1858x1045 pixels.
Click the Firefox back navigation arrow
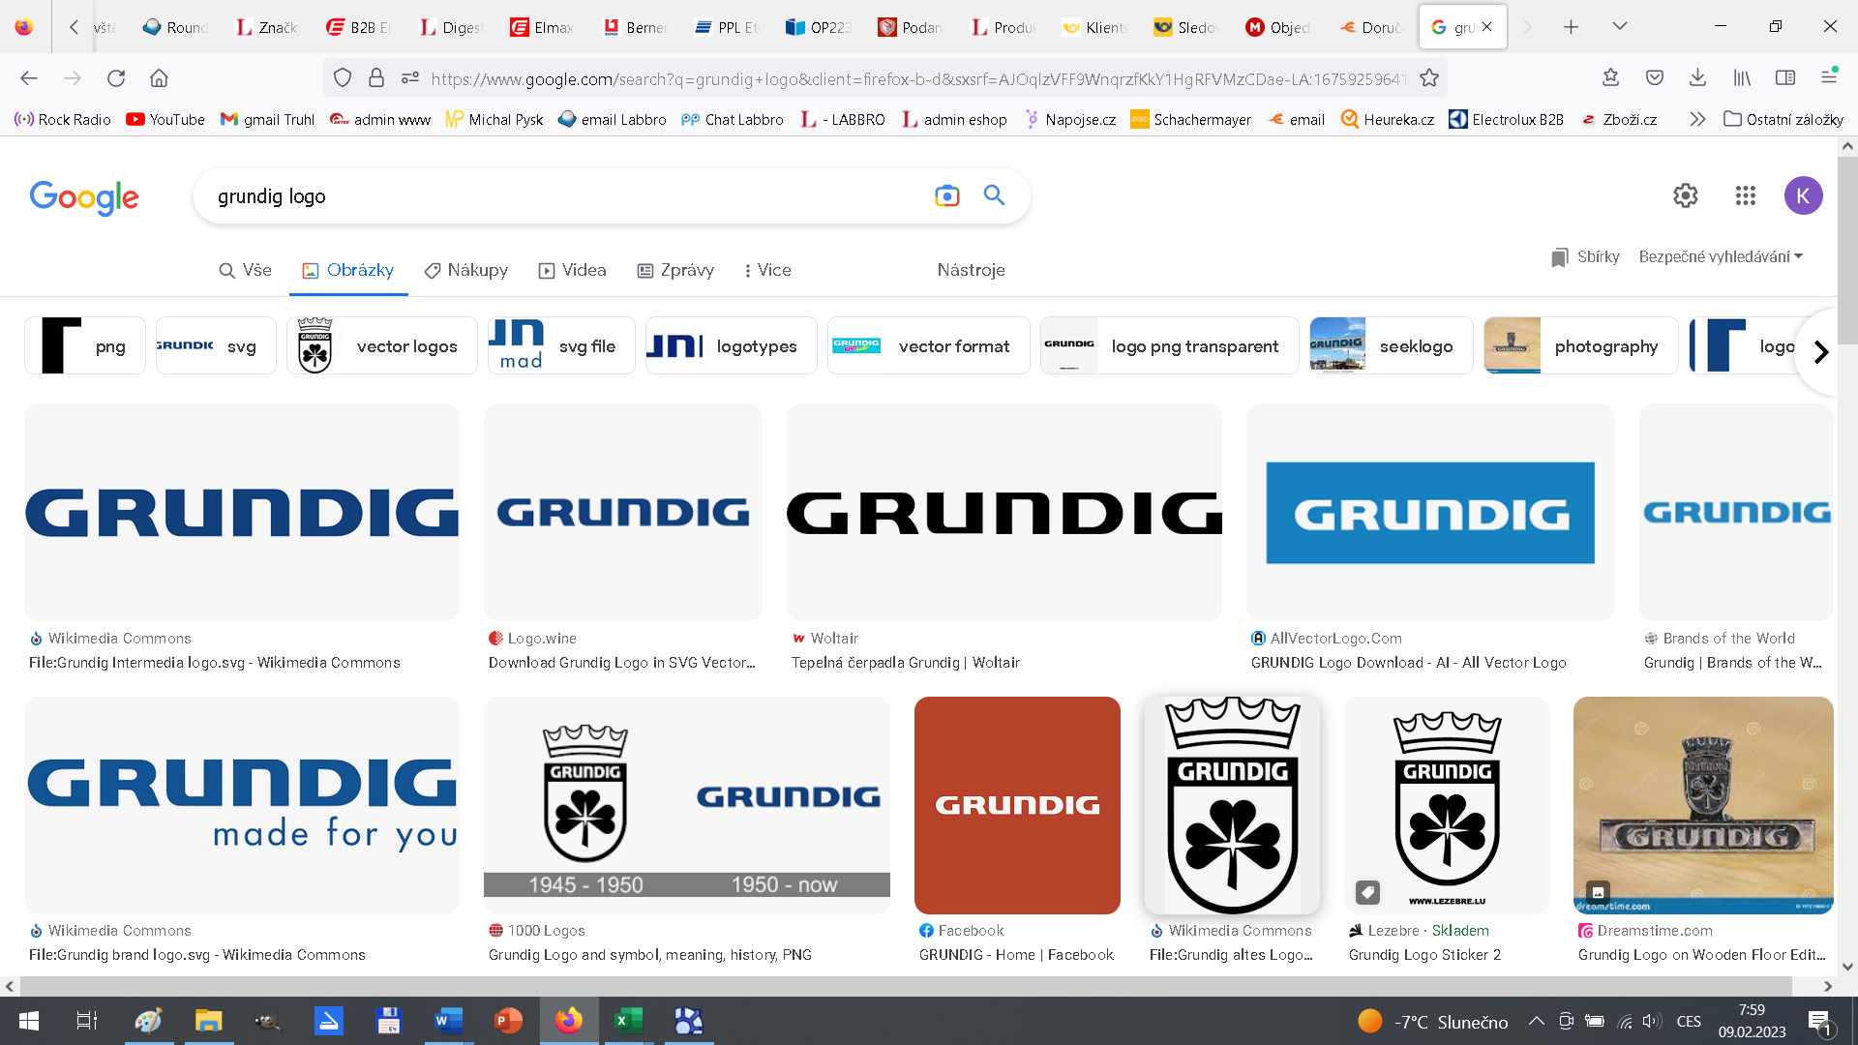[x=29, y=78]
